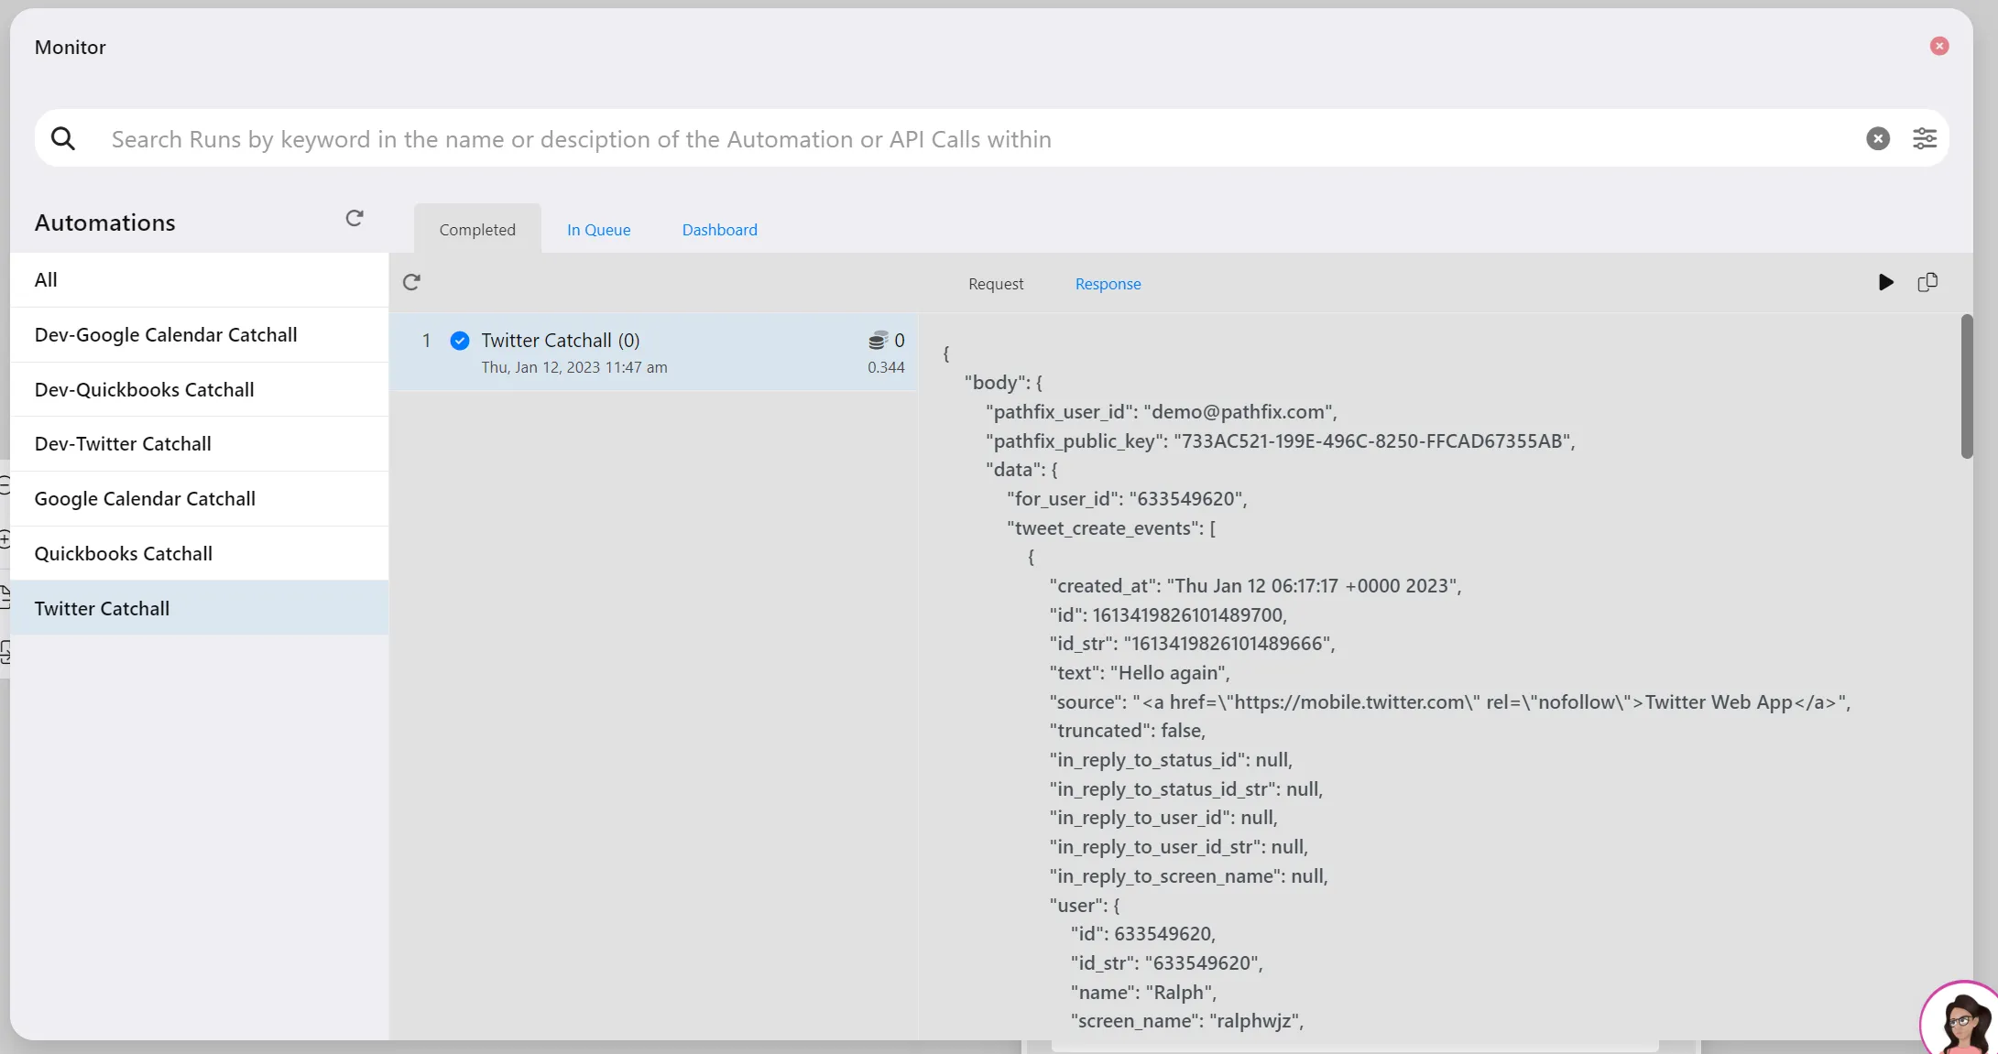Show the Response tab
The image size is (1998, 1054).
(x=1108, y=284)
